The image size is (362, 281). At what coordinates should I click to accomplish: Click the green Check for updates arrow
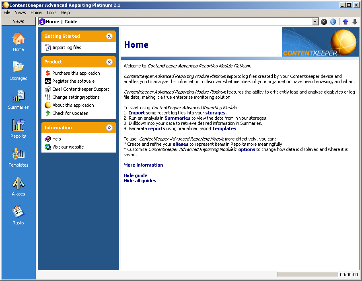click(x=48, y=113)
